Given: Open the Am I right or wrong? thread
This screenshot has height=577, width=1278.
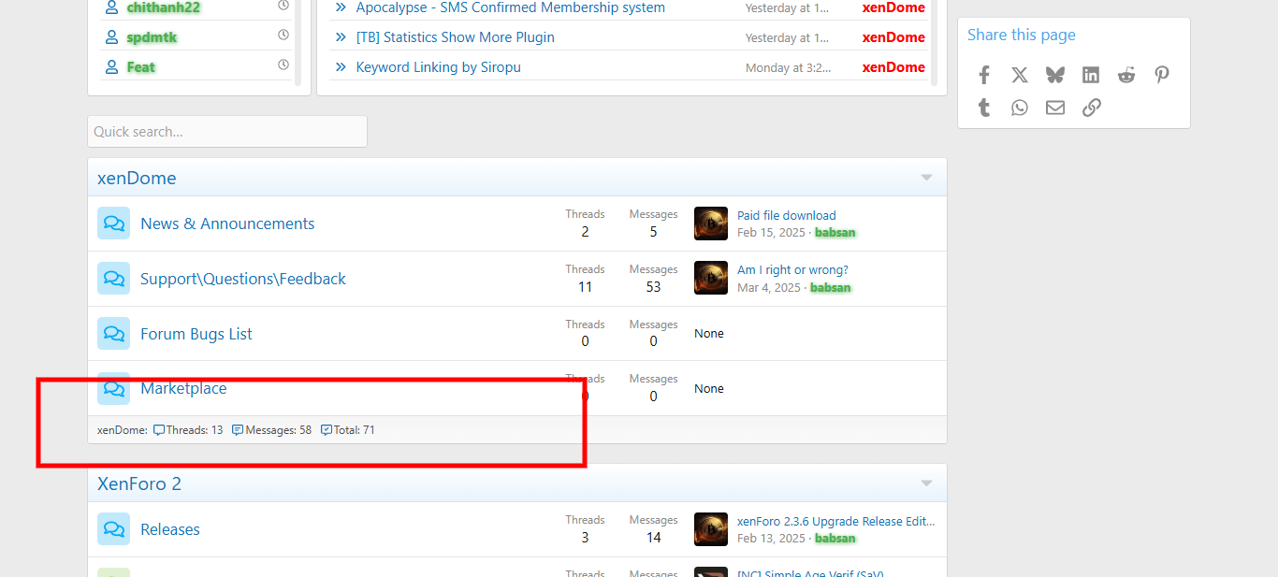Looking at the screenshot, I should pyautogui.click(x=792, y=270).
